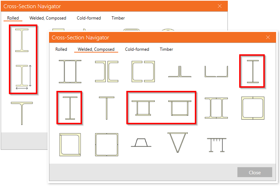Select Rolled tab in the back window
The height and width of the screenshot is (186, 280).
click(x=13, y=18)
